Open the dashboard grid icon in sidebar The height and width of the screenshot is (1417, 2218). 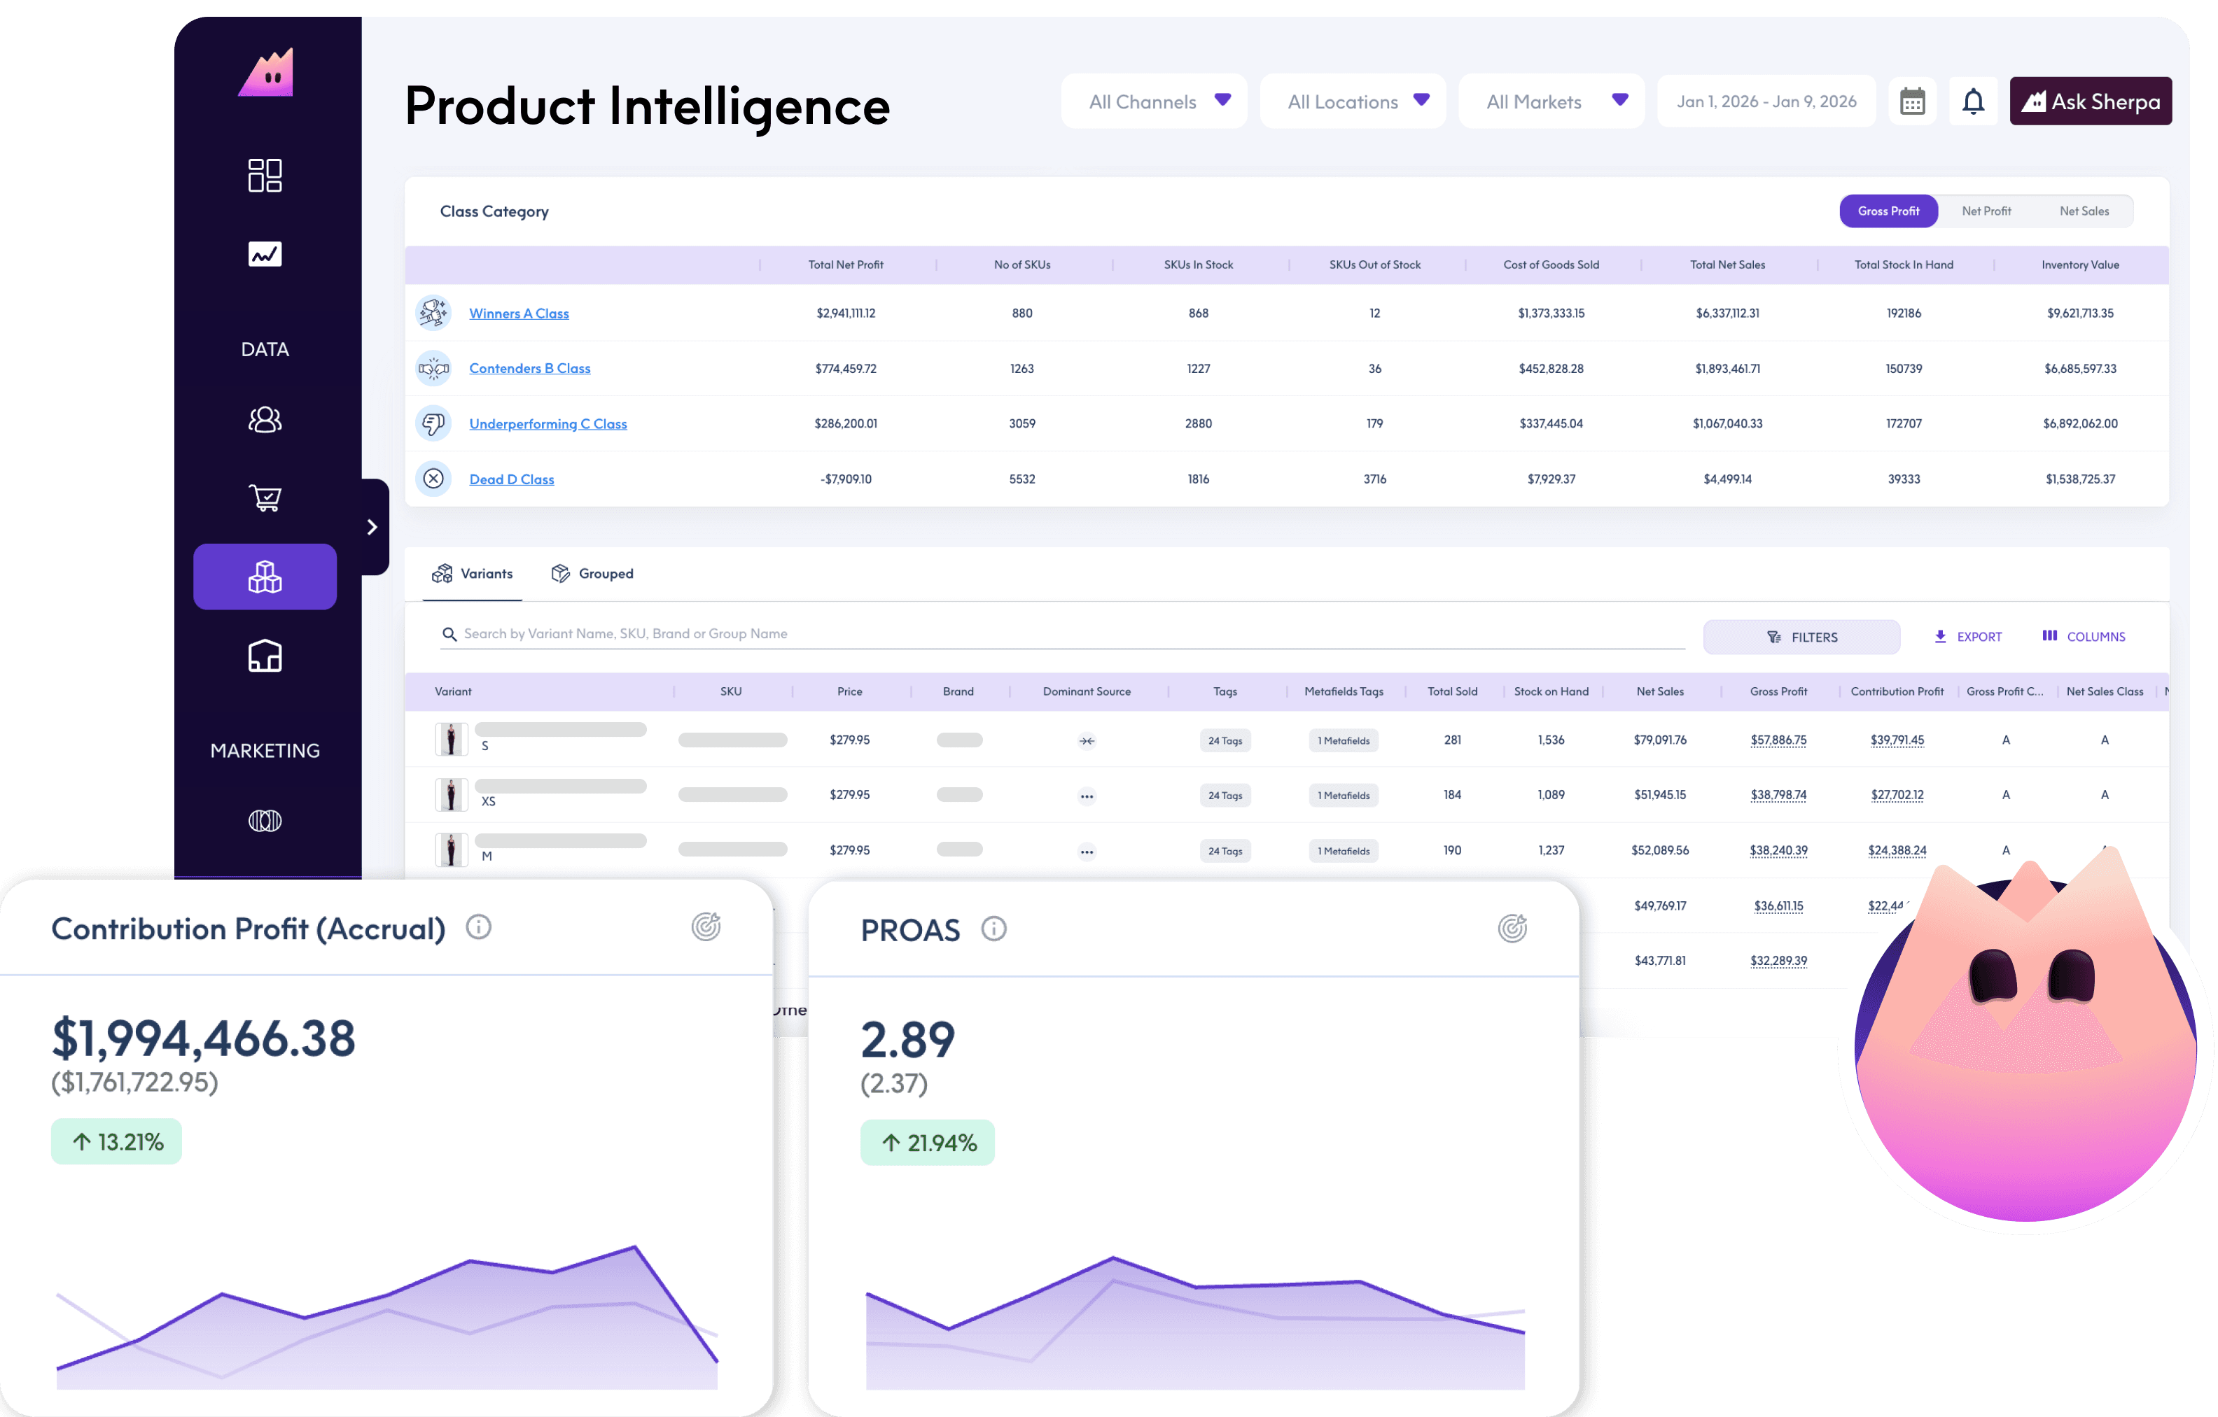point(265,175)
